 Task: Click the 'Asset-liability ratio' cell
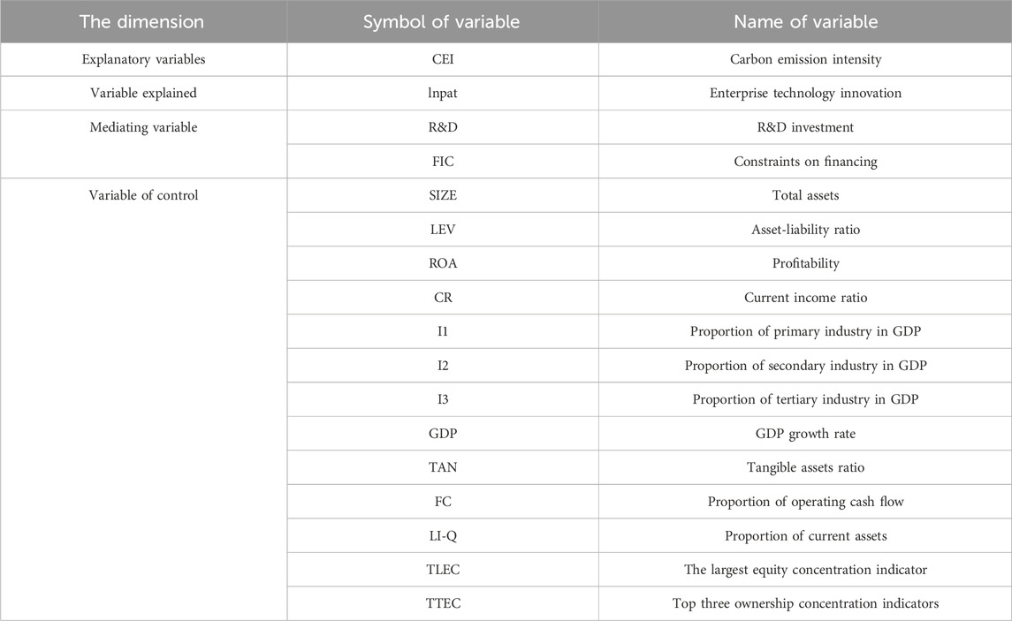(805, 230)
